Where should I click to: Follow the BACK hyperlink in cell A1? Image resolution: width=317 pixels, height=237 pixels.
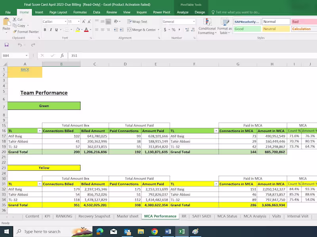(25, 70)
